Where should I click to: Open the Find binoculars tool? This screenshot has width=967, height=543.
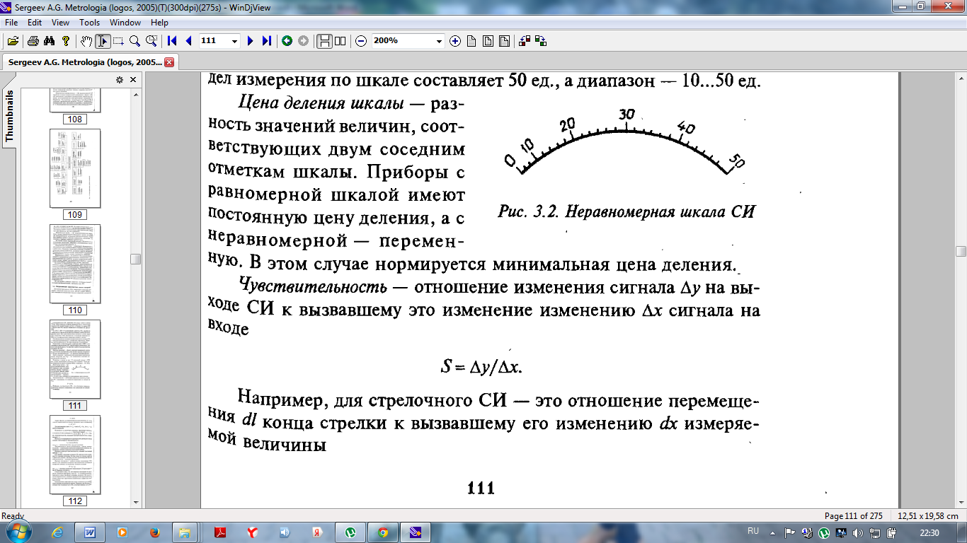click(49, 41)
